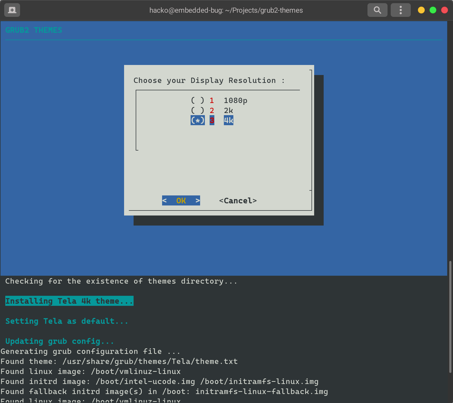Click the 'Found initrd image' output line
This screenshot has height=403, width=453.
(159, 382)
